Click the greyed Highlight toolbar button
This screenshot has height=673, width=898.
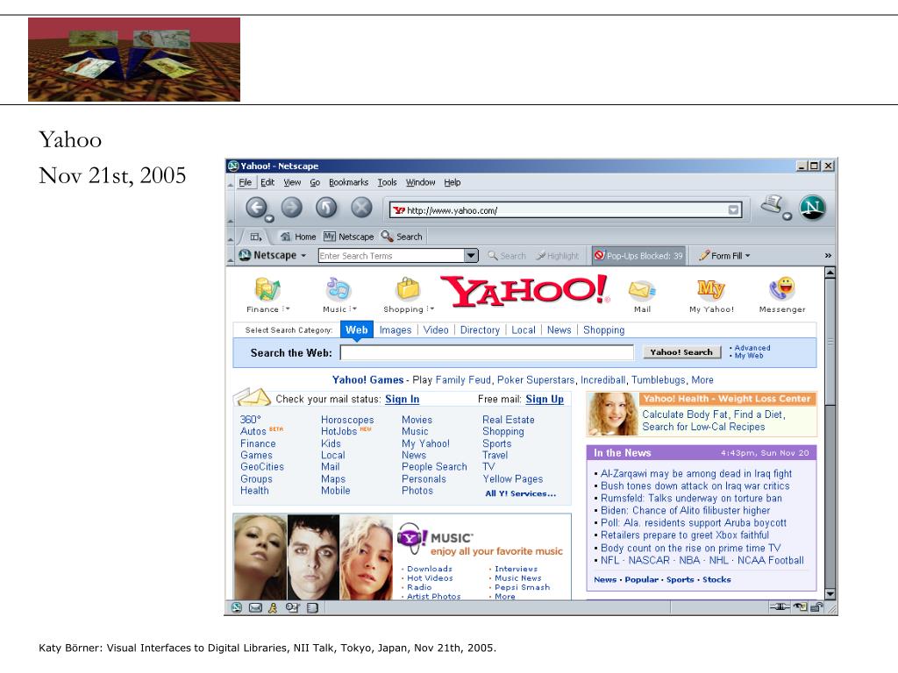(557, 256)
